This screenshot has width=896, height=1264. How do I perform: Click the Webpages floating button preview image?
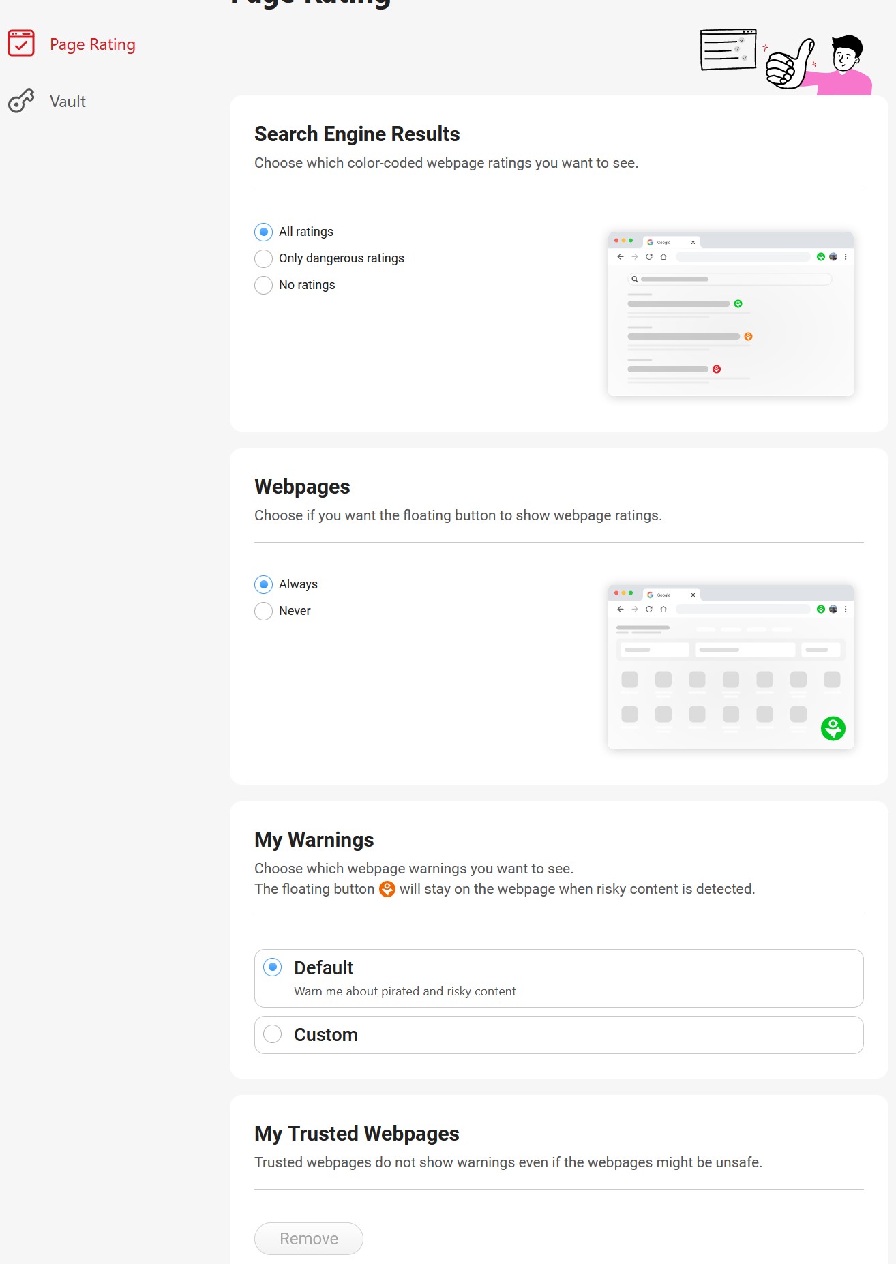730,667
